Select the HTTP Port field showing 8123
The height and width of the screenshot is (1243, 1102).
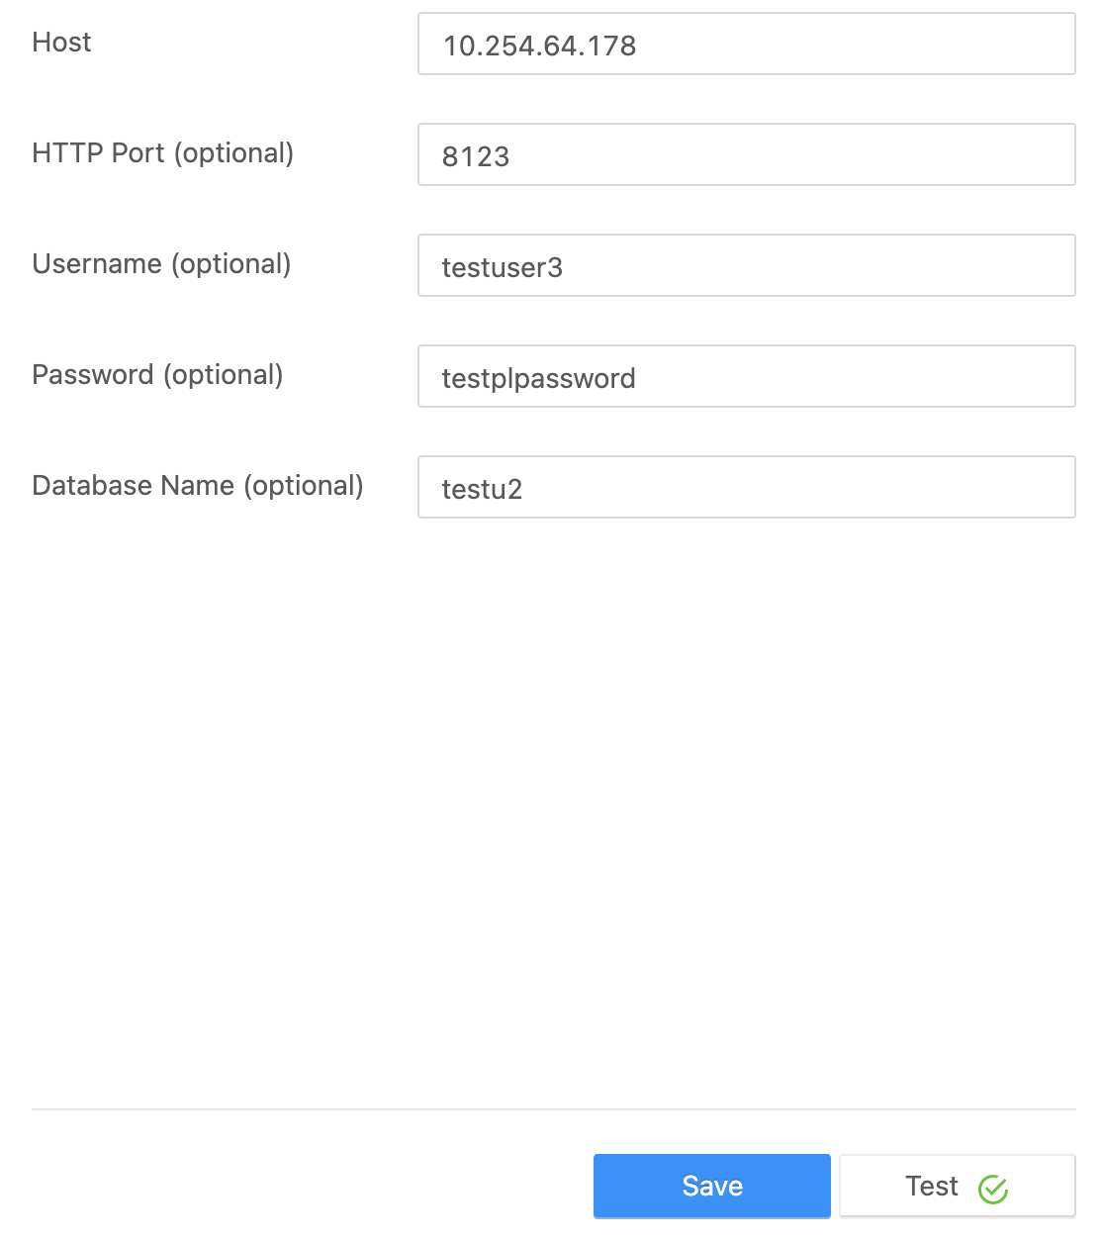(x=746, y=154)
